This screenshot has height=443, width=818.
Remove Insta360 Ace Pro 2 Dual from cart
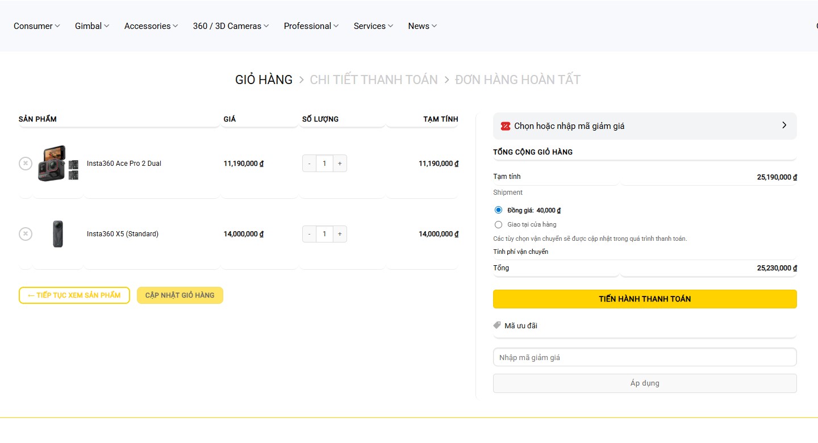pyautogui.click(x=26, y=164)
